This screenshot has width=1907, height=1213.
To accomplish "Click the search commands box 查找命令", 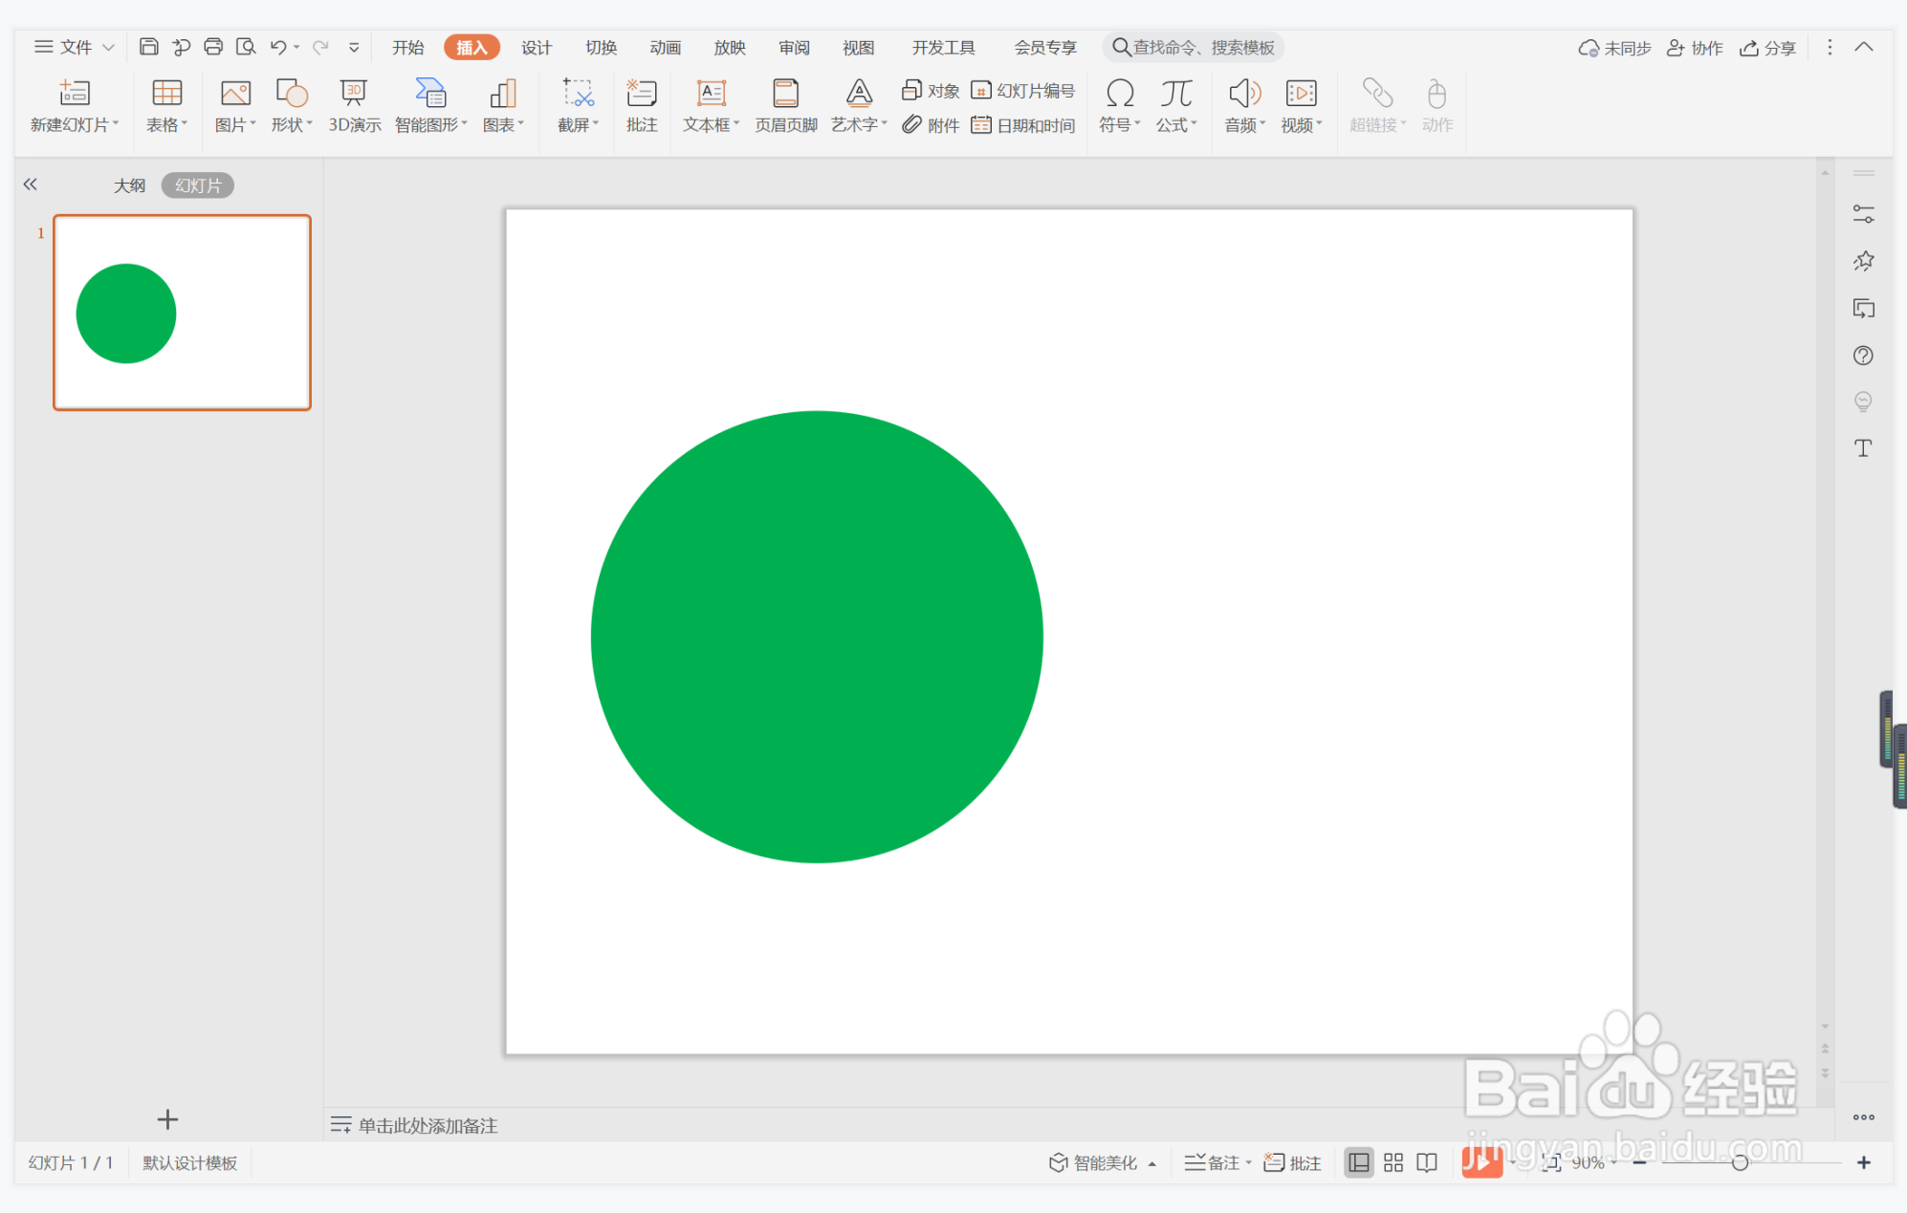I will pyautogui.click(x=1194, y=48).
